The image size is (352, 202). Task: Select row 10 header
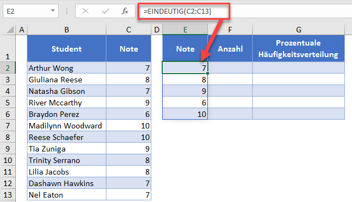(x=8, y=160)
